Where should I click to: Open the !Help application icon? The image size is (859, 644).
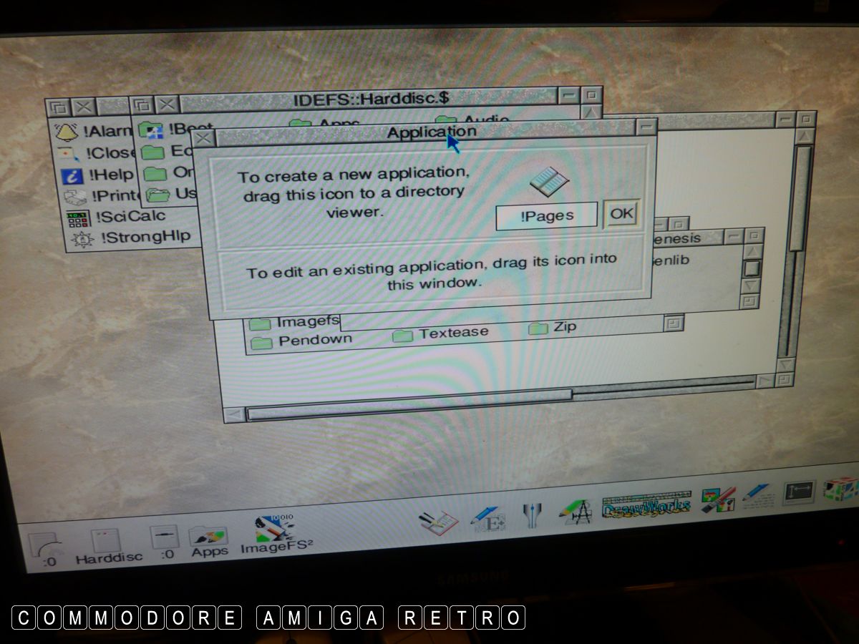click(72, 175)
